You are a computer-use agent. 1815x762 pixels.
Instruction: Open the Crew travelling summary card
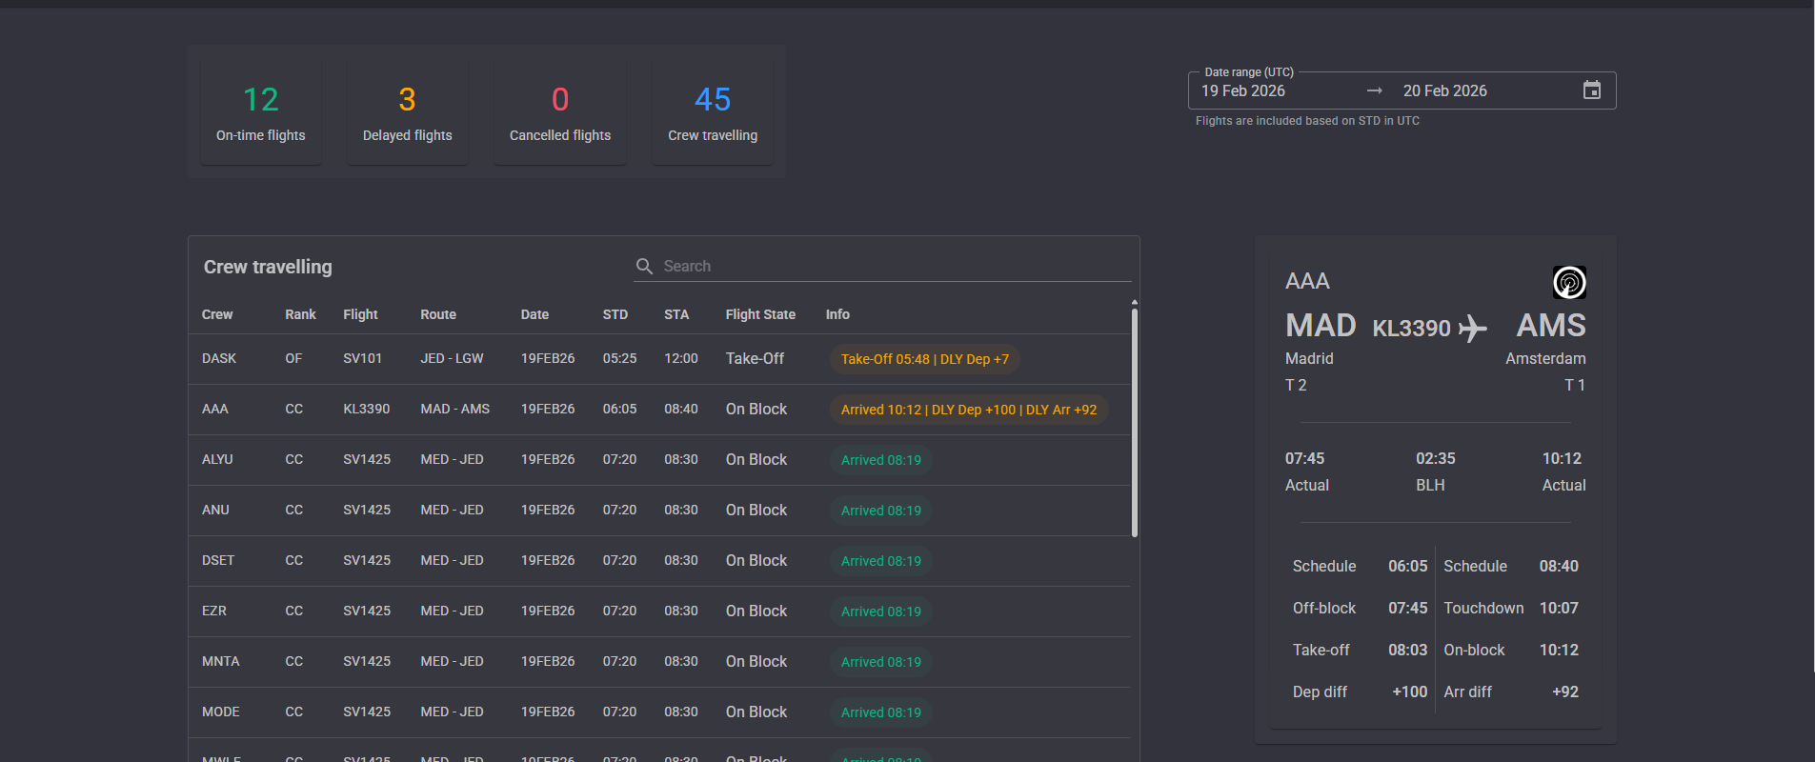tap(712, 113)
